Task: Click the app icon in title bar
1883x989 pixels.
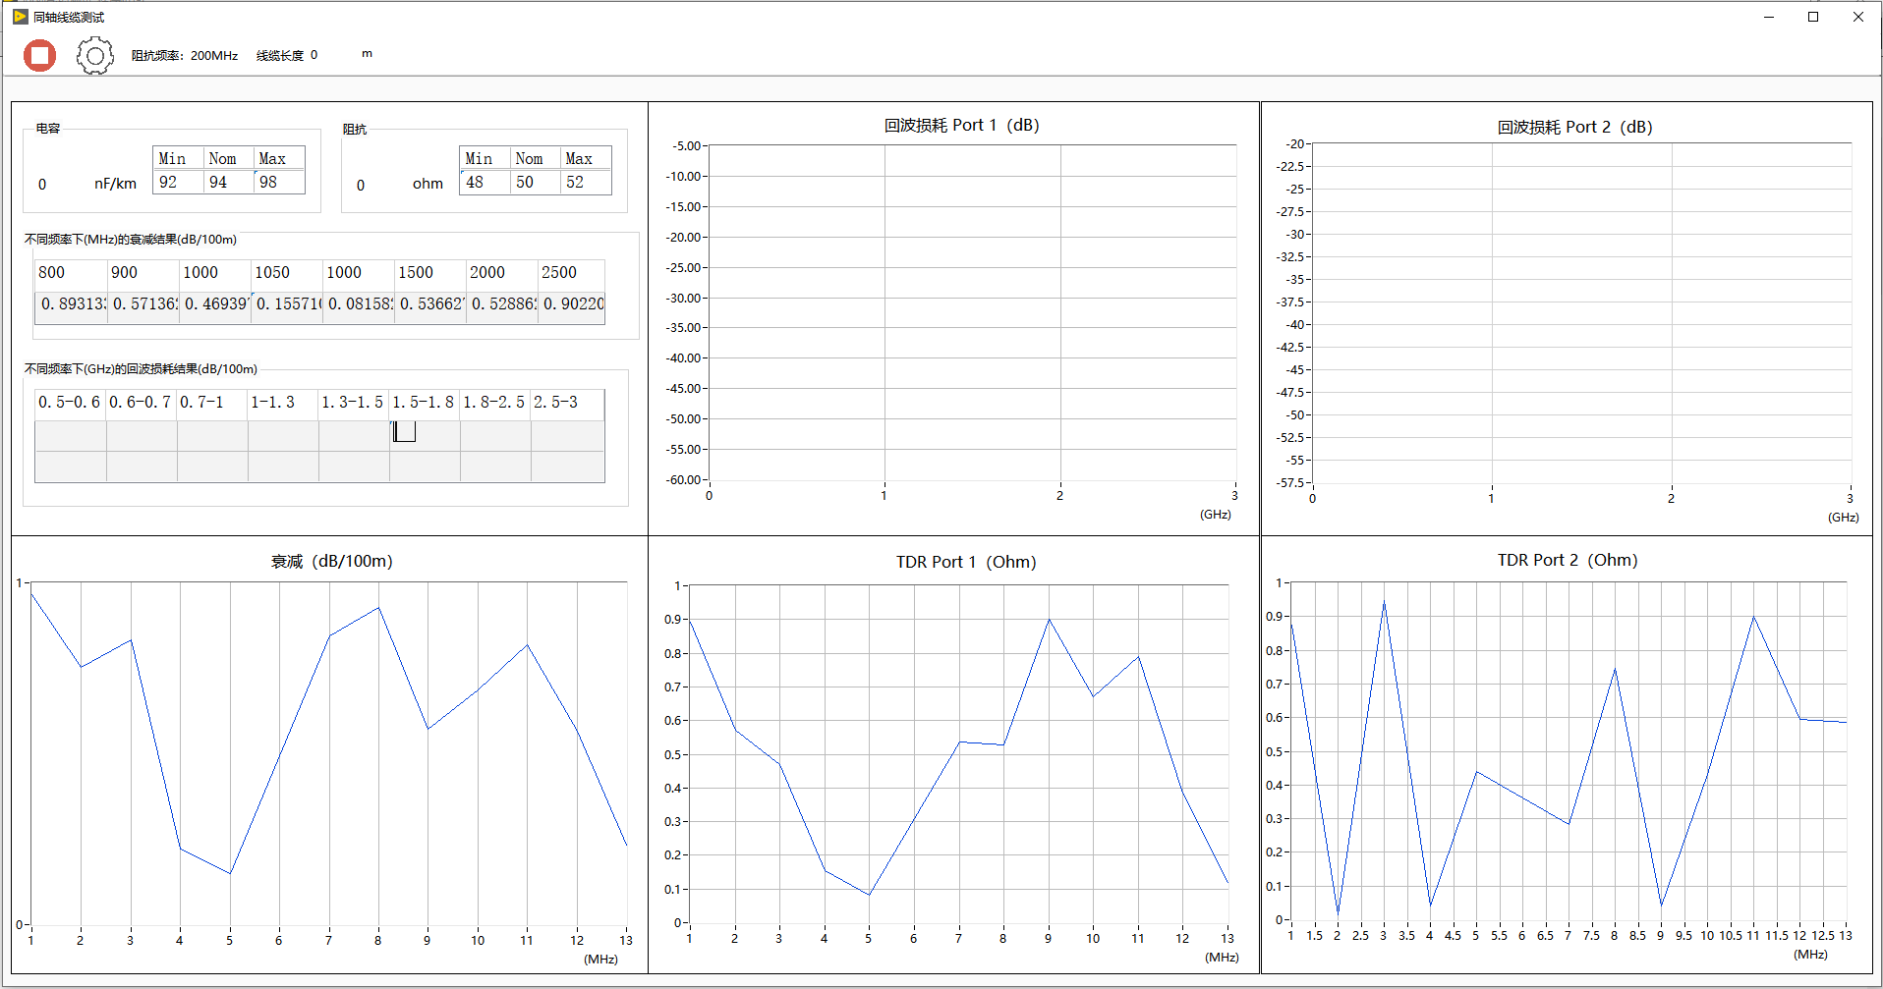Action: pos(20,17)
